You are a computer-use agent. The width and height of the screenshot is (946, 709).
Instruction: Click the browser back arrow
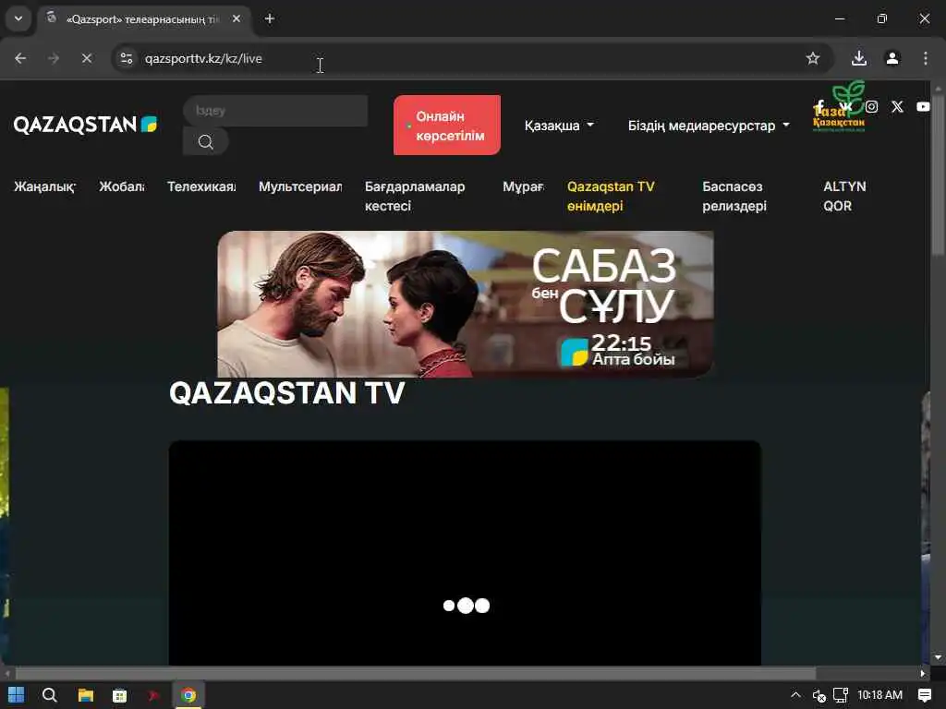coord(20,58)
